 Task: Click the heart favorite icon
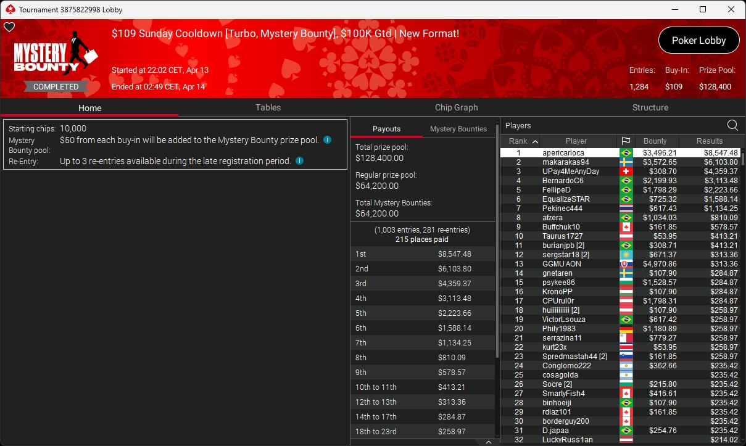(9, 27)
